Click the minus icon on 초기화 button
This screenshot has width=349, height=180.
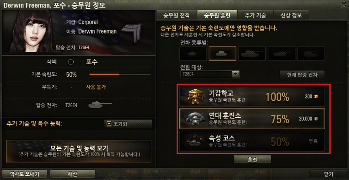[109, 124]
